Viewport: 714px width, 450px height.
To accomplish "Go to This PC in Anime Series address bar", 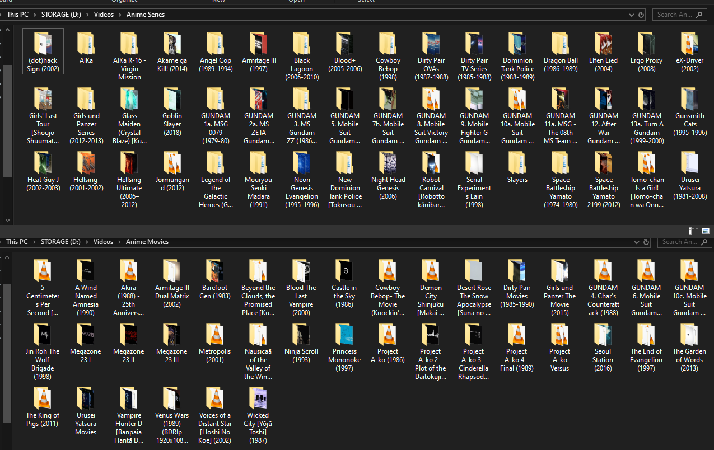I will coord(17,15).
